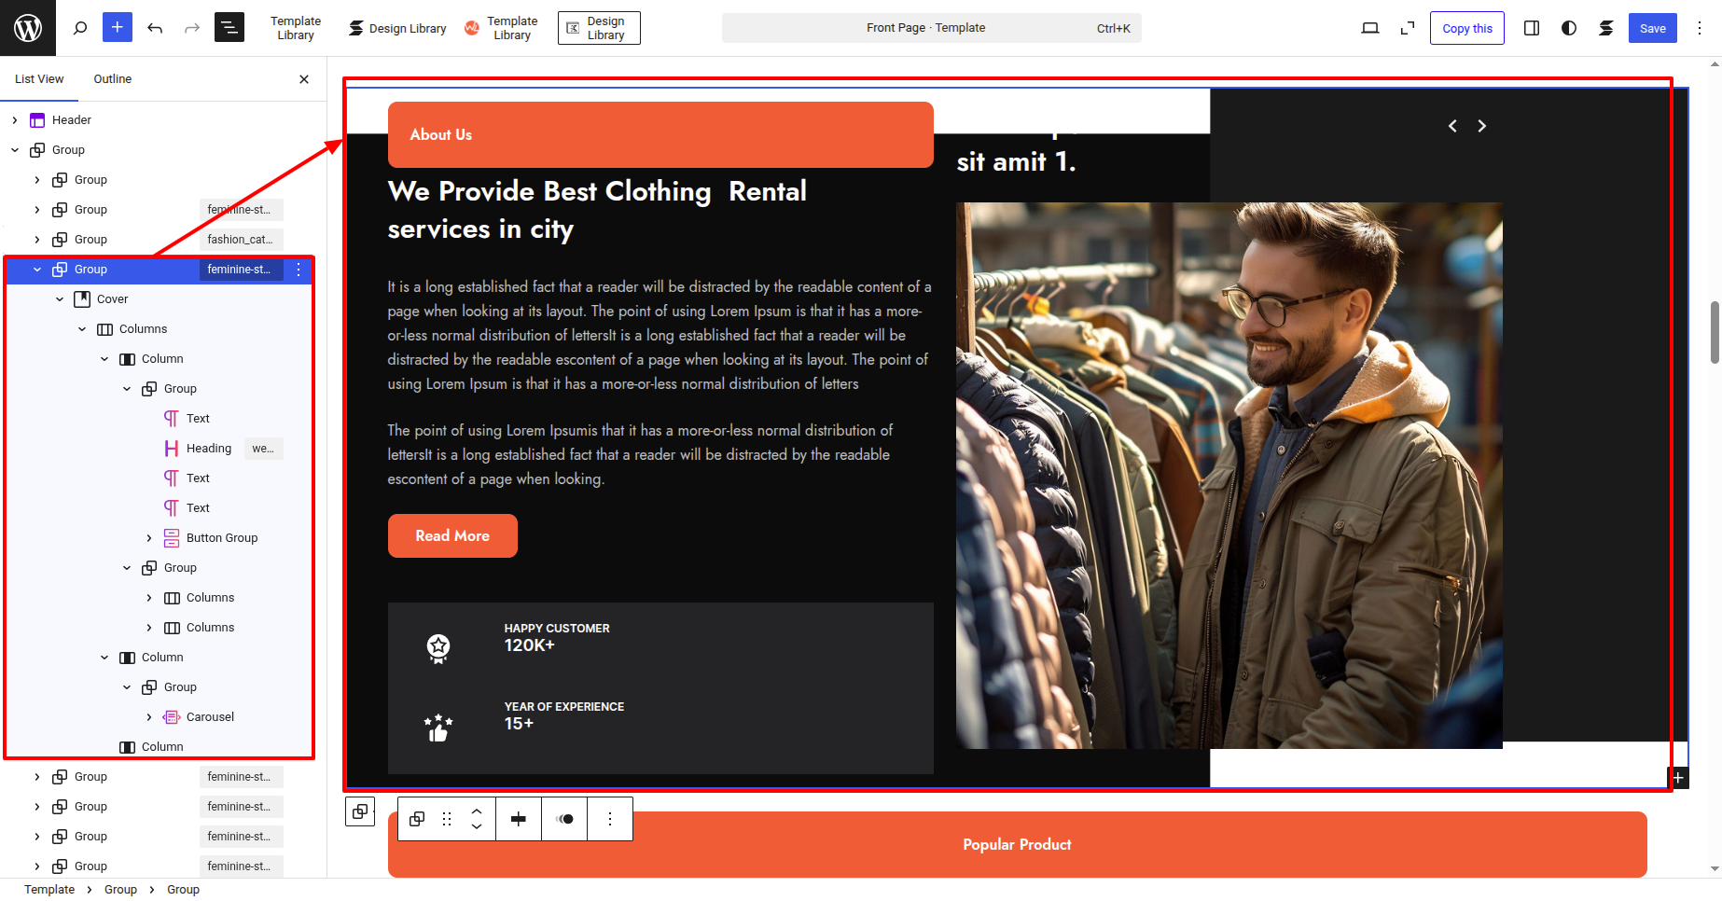This screenshot has width=1722, height=901.
Task: Click the Copy this button
Action: (x=1466, y=28)
